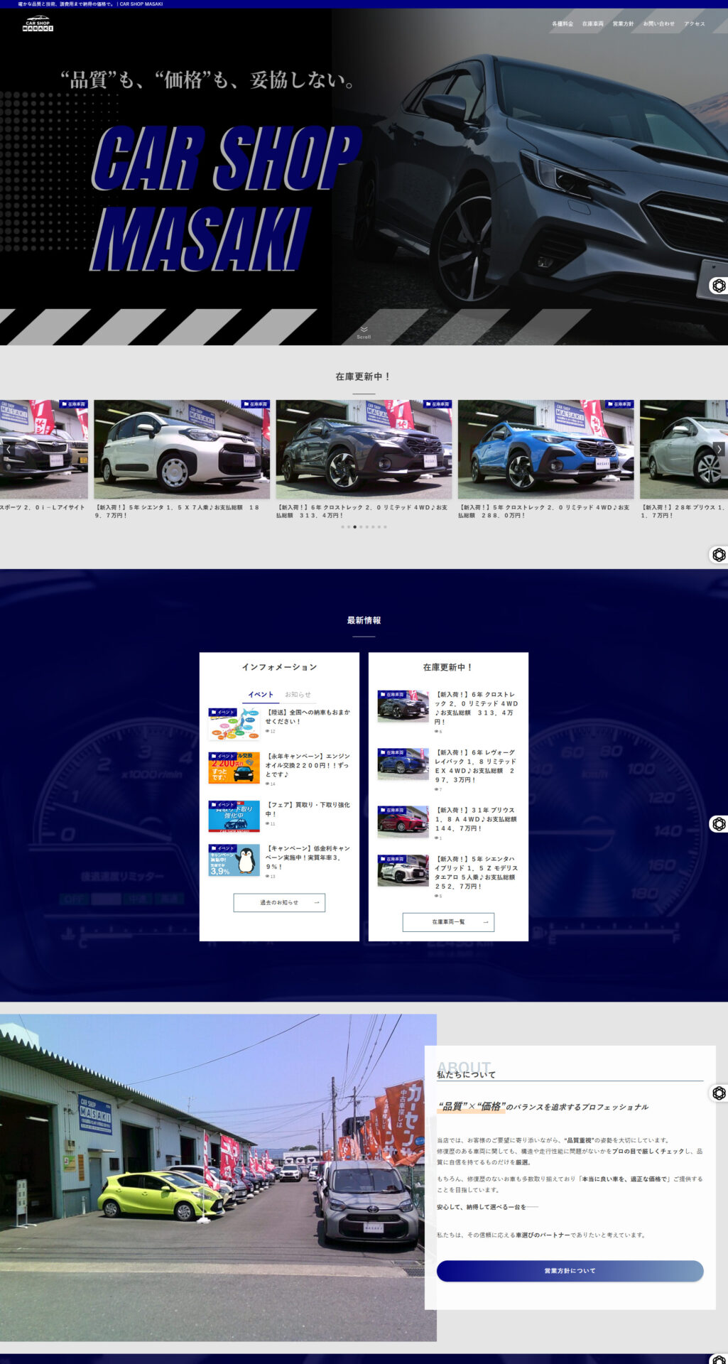Open 31年 プリウス 144.7万 list entry

point(477,819)
